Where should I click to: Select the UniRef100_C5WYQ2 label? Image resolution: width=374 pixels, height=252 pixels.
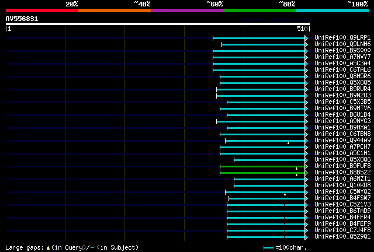click(342, 192)
